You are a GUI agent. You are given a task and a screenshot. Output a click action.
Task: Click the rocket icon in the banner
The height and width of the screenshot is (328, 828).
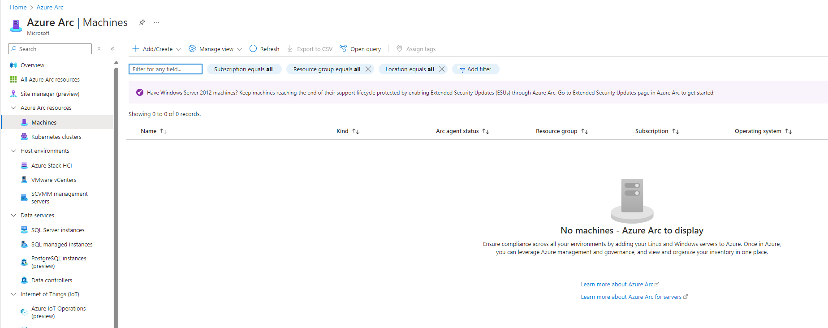[140, 92]
